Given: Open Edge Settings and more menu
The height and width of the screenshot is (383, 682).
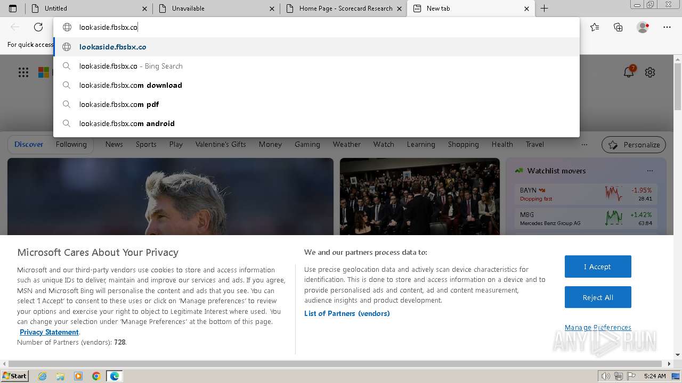Looking at the screenshot, I should click(667, 27).
